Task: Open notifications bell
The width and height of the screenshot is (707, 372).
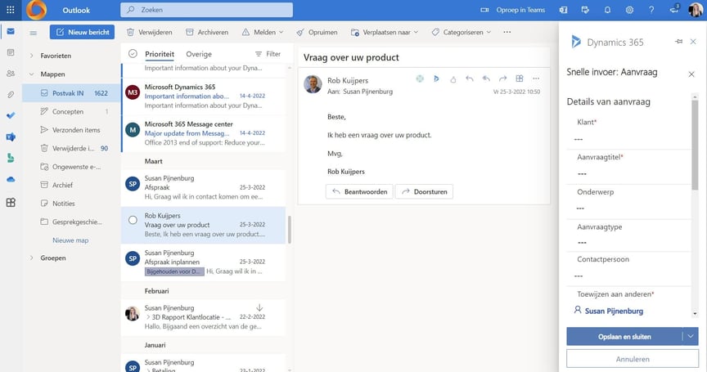Action: coord(607,10)
